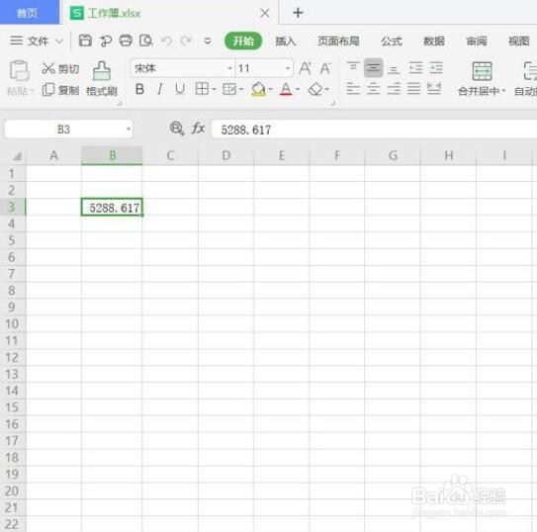Toggle Italic formatting
The height and width of the screenshot is (532, 537).
(x=159, y=89)
